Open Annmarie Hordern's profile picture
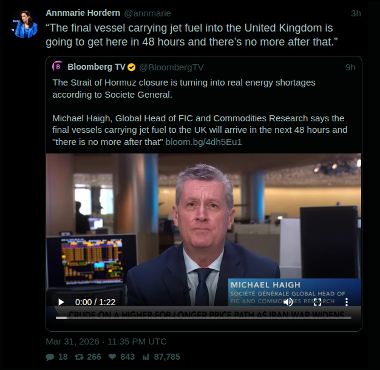Image resolution: width=380 pixels, height=370 pixels. point(25,24)
